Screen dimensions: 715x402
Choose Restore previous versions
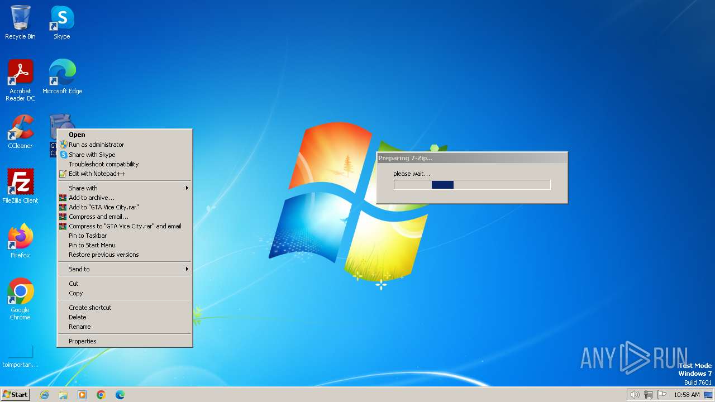tap(125, 255)
